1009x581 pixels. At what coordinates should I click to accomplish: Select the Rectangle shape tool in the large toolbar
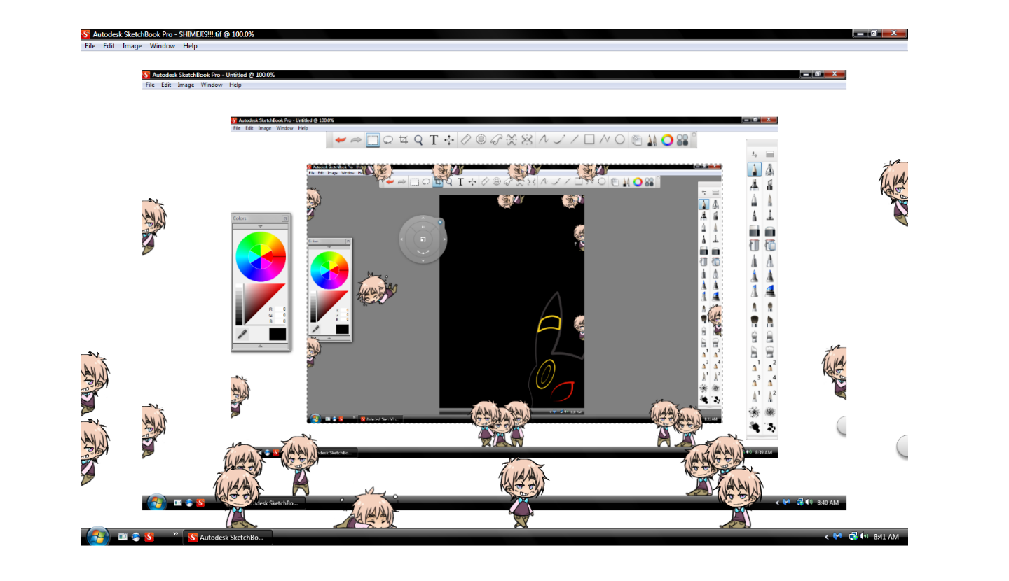[589, 140]
